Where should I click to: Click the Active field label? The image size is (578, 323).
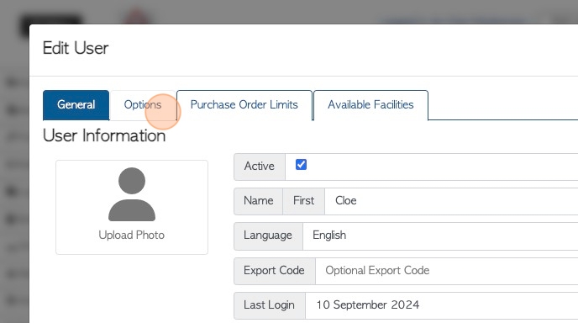pos(260,167)
